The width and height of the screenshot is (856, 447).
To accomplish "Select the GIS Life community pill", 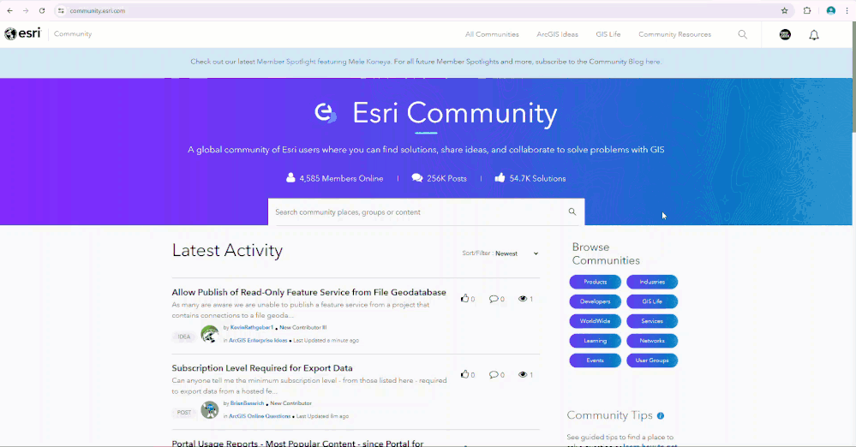I will coord(652,301).
